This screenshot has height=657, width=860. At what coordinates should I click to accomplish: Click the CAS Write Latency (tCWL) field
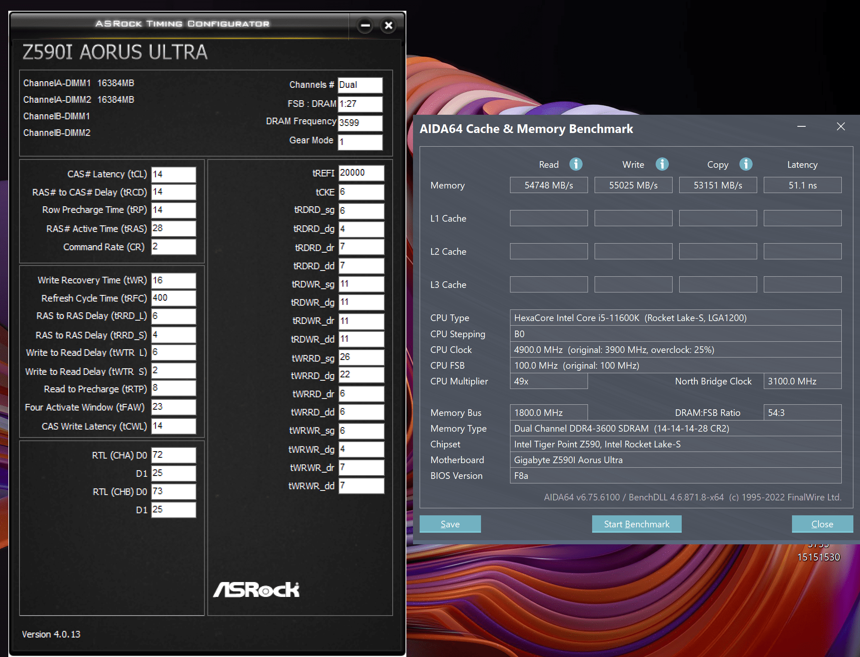(x=173, y=426)
